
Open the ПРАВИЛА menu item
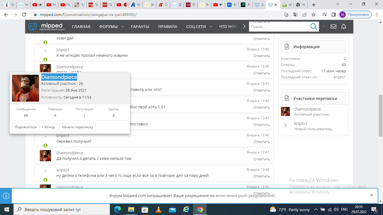pyautogui.click(x=168, y=27)
